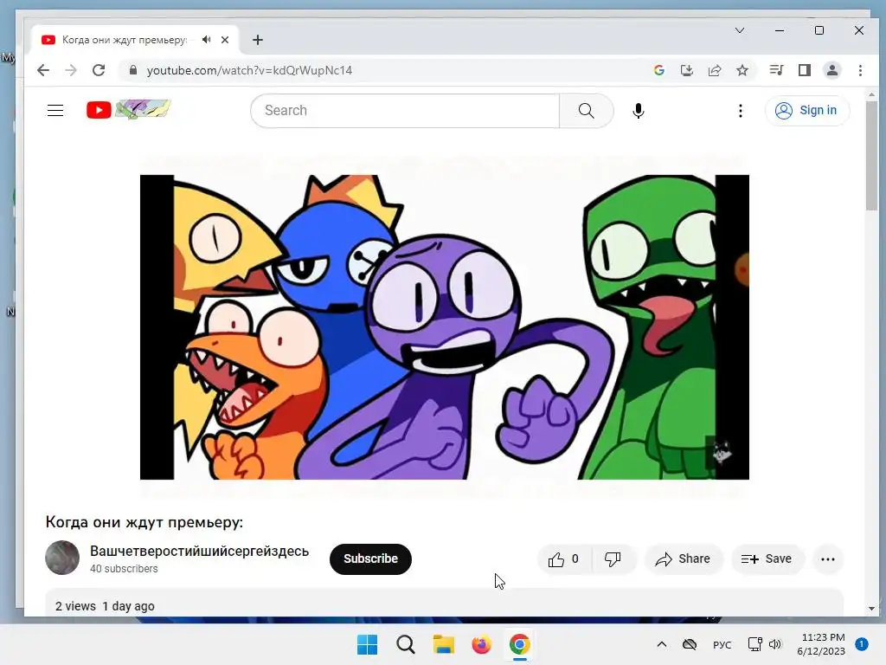Launch Firefox from the taskbar

tap(481, 644)
